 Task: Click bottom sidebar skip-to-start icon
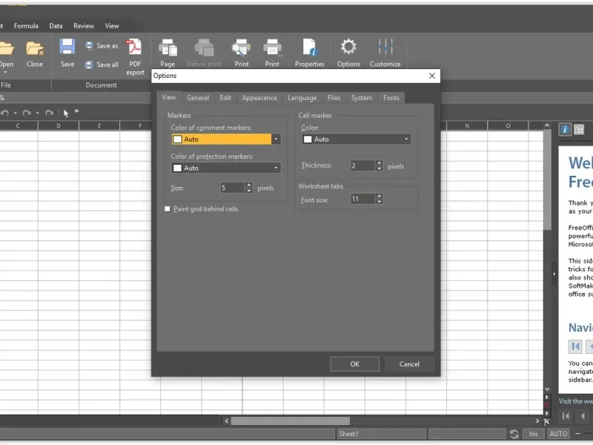coord(566,416)
